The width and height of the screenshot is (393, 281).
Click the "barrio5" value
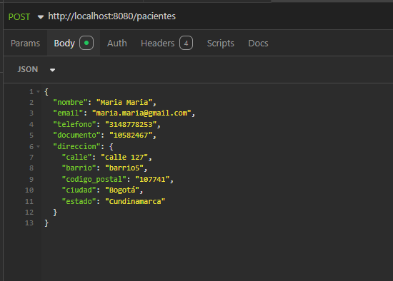(124, 168)
